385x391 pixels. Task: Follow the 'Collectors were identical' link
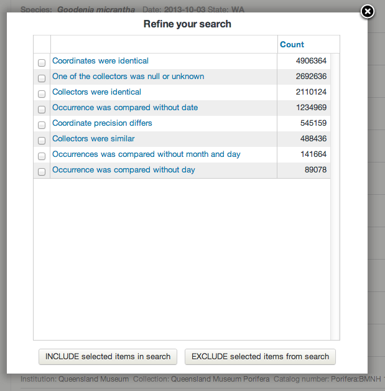96,92
